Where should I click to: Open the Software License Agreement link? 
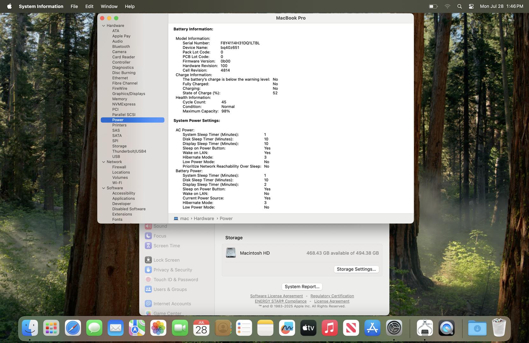pyautogui.click(x=276, y=296)
